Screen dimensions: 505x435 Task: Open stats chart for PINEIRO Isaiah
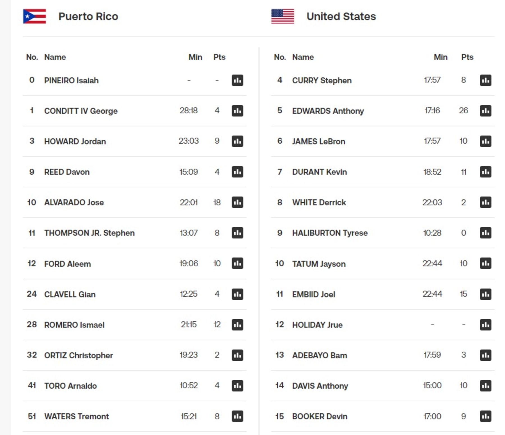pos(237,81)
